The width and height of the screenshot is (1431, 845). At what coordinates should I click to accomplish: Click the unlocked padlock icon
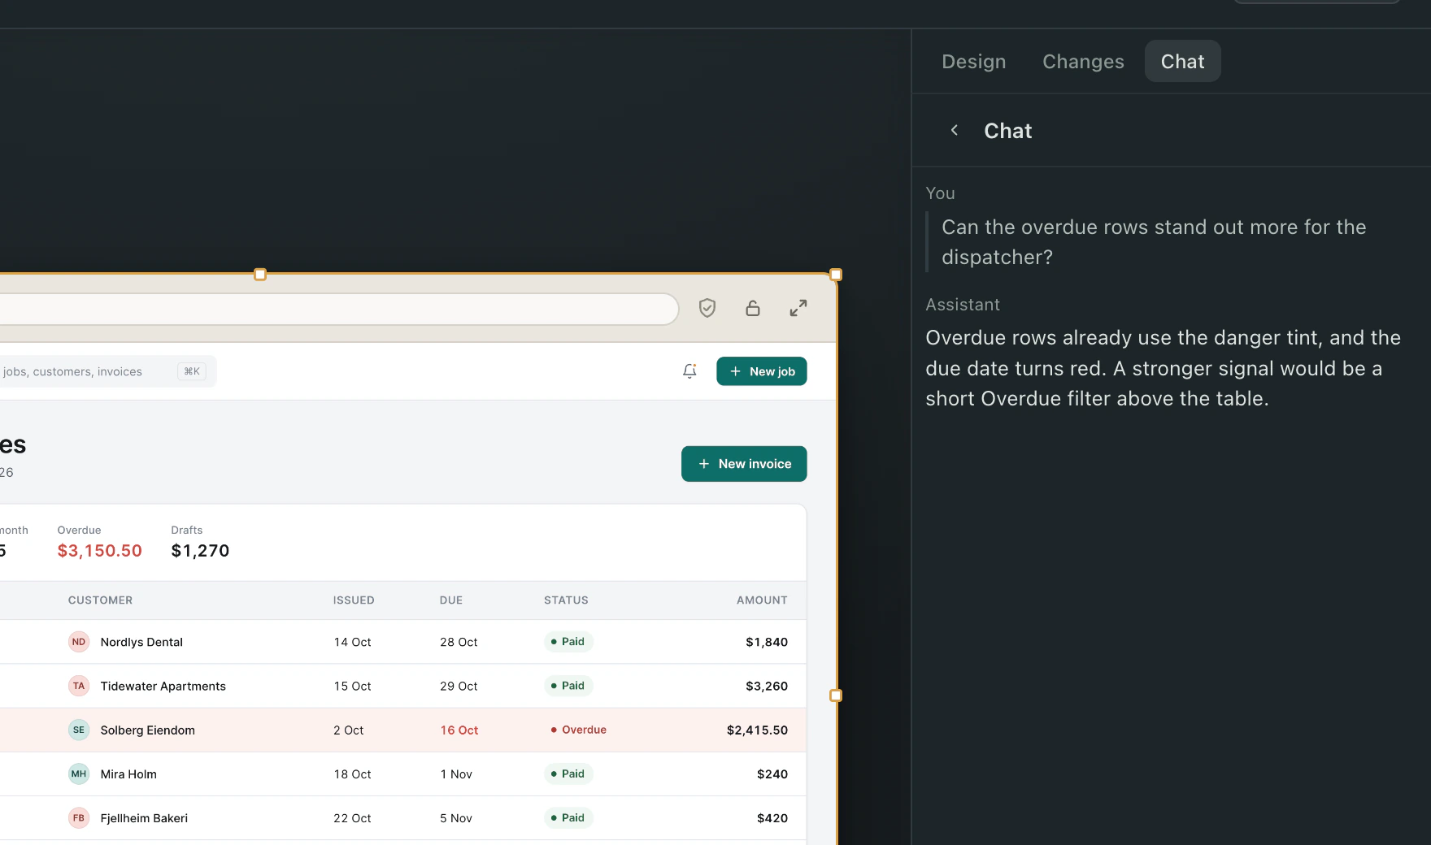coord(753,308)
